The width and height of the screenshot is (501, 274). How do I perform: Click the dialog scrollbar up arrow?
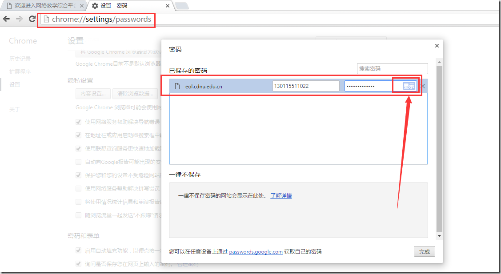coord(439,62)
